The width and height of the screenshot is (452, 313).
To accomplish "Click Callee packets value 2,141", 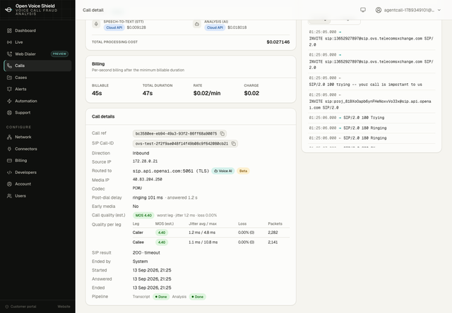I will 273,243.
